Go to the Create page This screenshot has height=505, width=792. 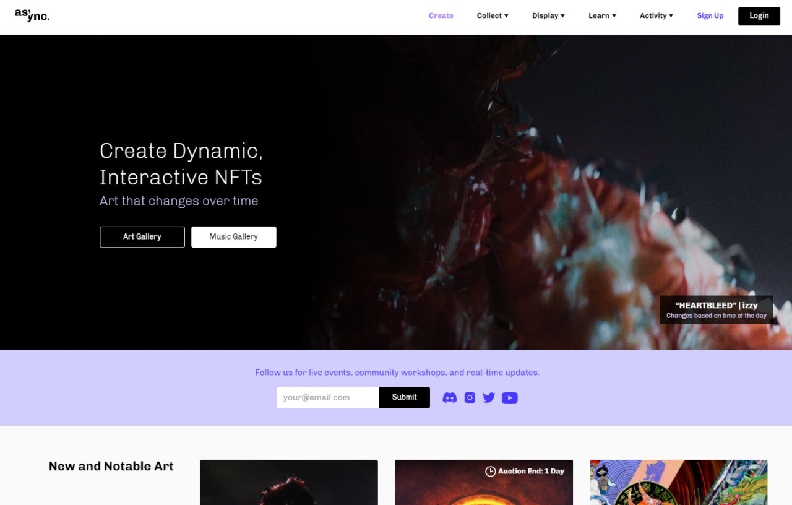tap(441, 16)
